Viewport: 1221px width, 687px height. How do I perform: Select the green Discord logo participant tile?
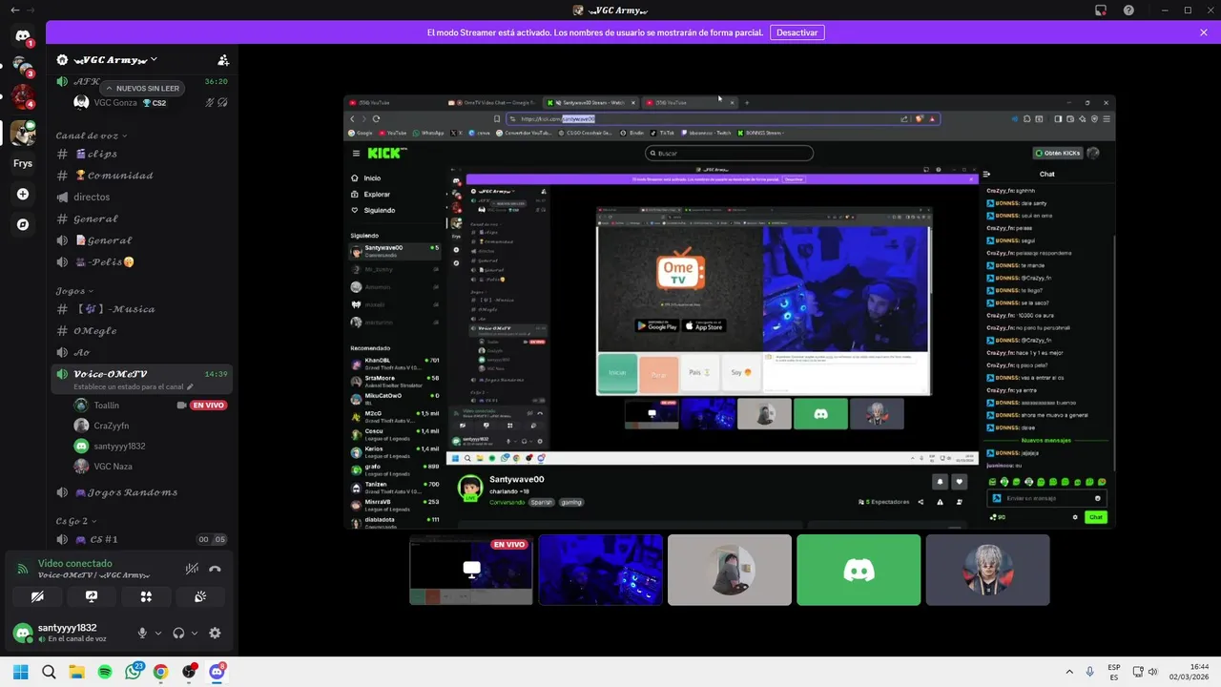(x=859, y=570)
